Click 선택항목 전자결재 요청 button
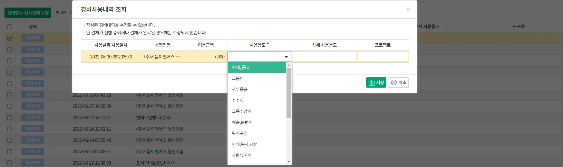 coord(28,13)
